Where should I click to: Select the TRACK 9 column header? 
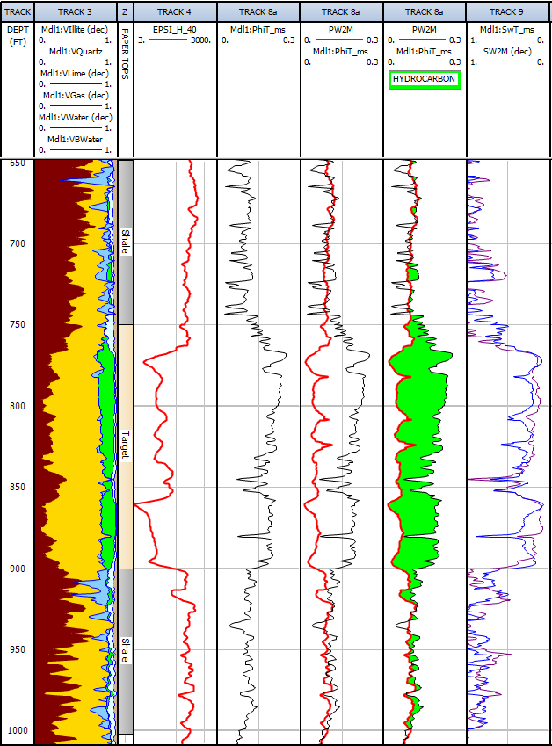[x=507, y=12]
